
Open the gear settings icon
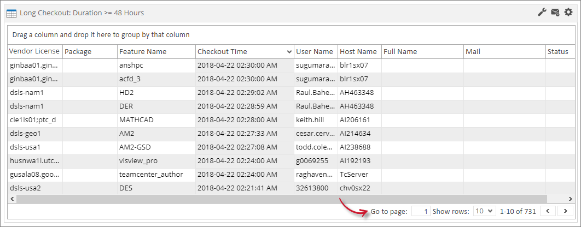click(568, 13)
